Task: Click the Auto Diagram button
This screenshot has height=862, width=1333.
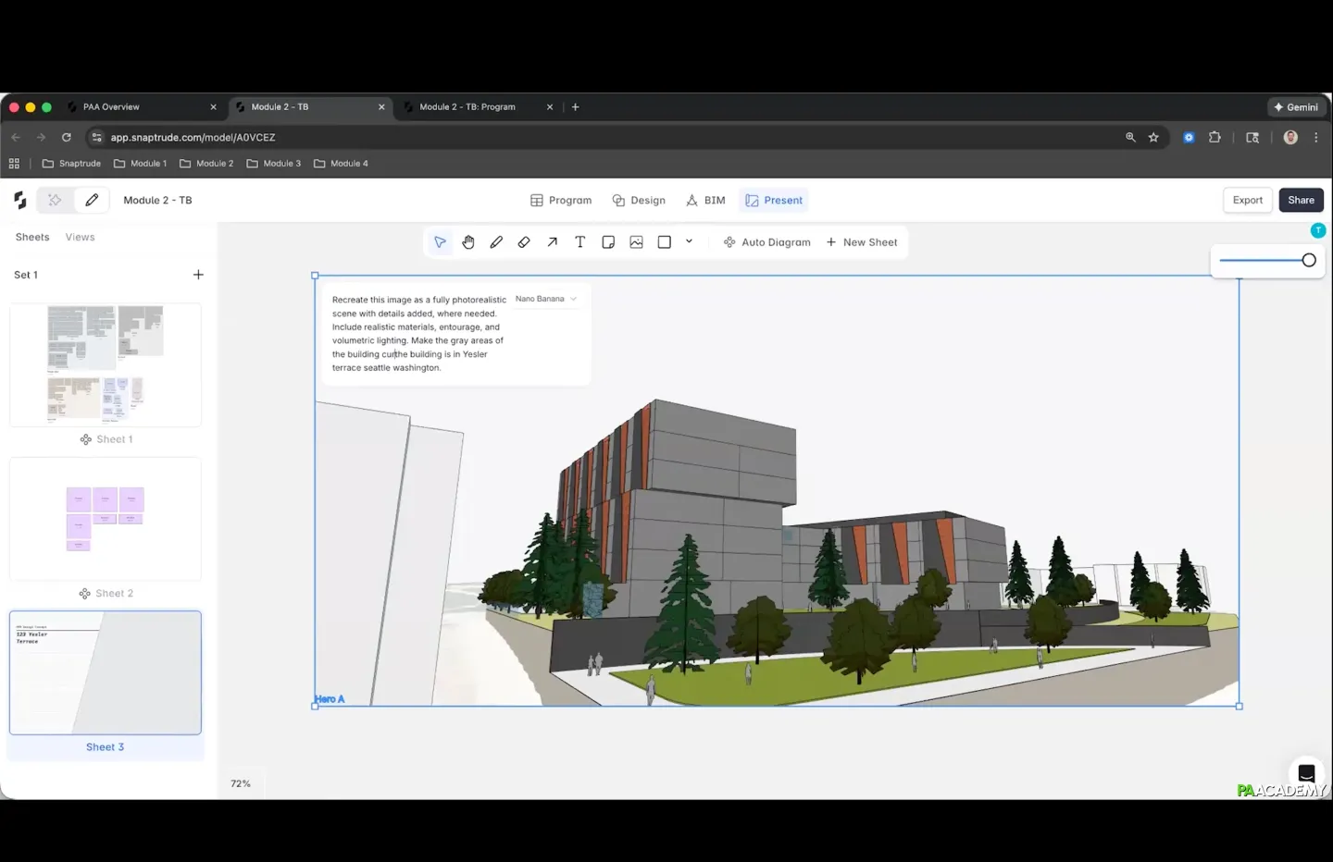Action: pyautogui.click(x=767, y=242)
